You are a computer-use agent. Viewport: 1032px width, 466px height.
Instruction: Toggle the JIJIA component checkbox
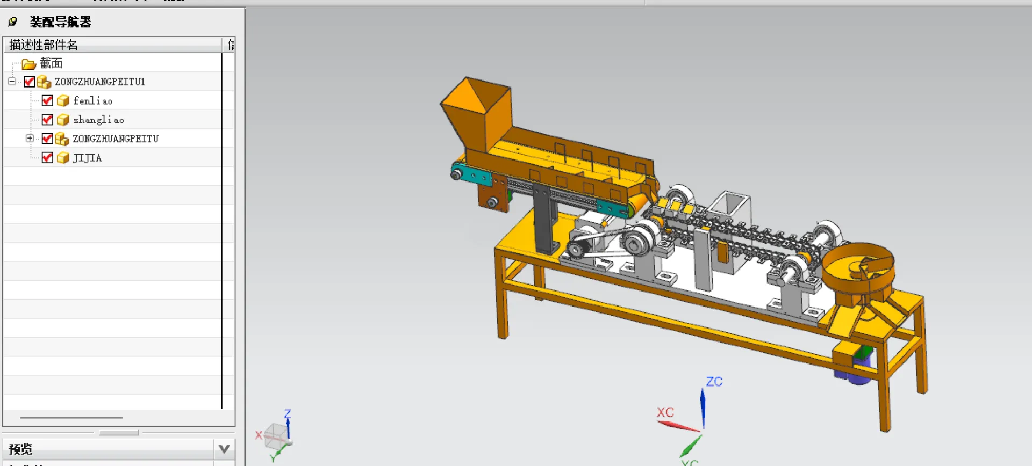(x=47, y=157)
